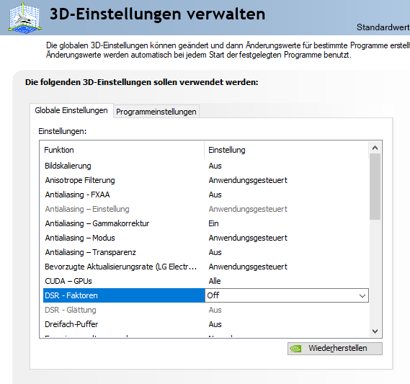This screenshot has height=384, width=410.
Task: Click the NVIDIA logo on Wiederherstellen button
Action: pyautogui.click(x=295, y=349)
